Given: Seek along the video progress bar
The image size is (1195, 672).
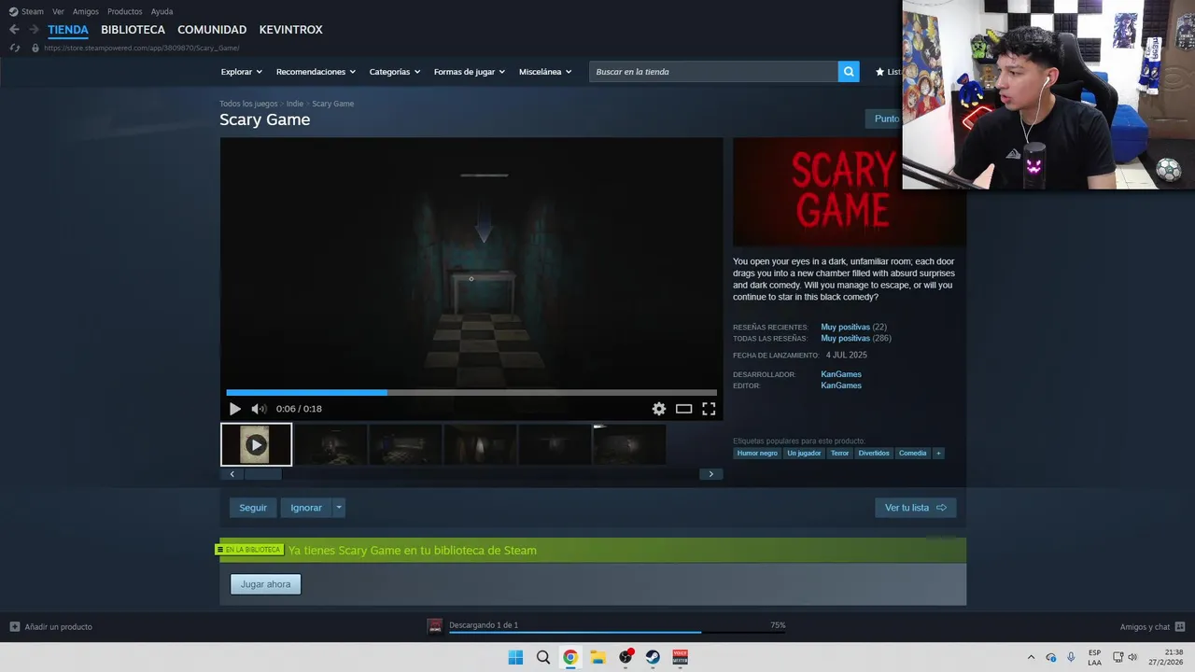Looking at the screenshot, I should point(471,393).
